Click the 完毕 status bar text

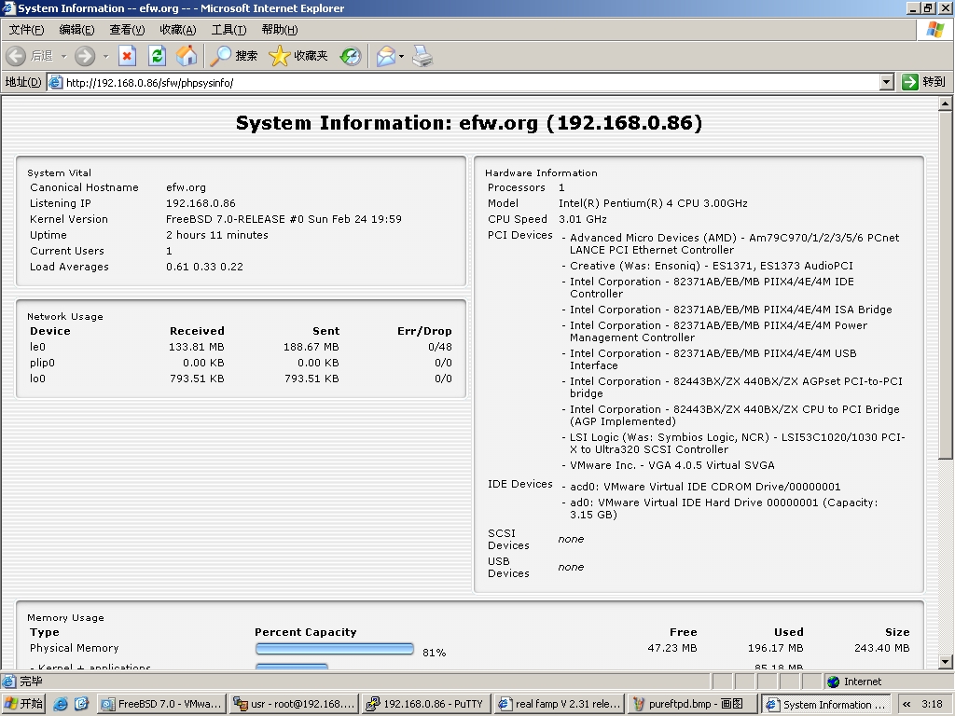31,682
